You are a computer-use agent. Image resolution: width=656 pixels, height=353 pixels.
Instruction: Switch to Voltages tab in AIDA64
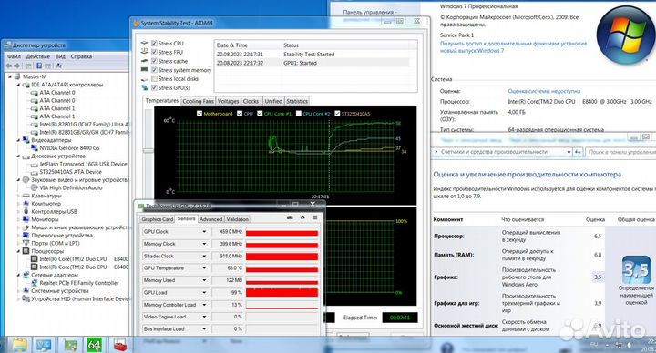pyautogui.click(x=229, y=101)
